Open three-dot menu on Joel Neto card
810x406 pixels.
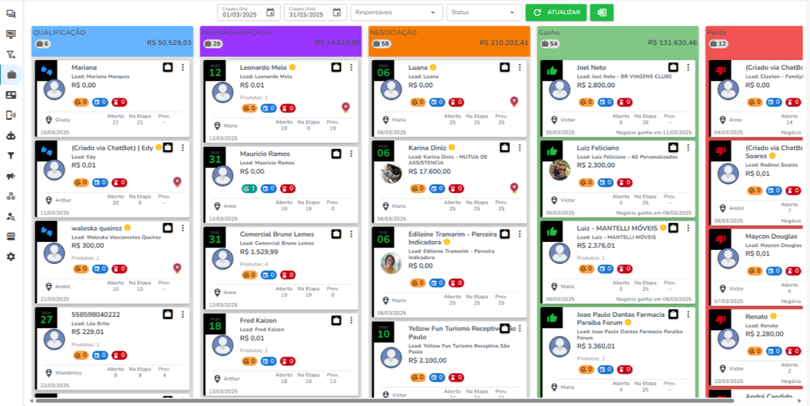pos(688,67)
